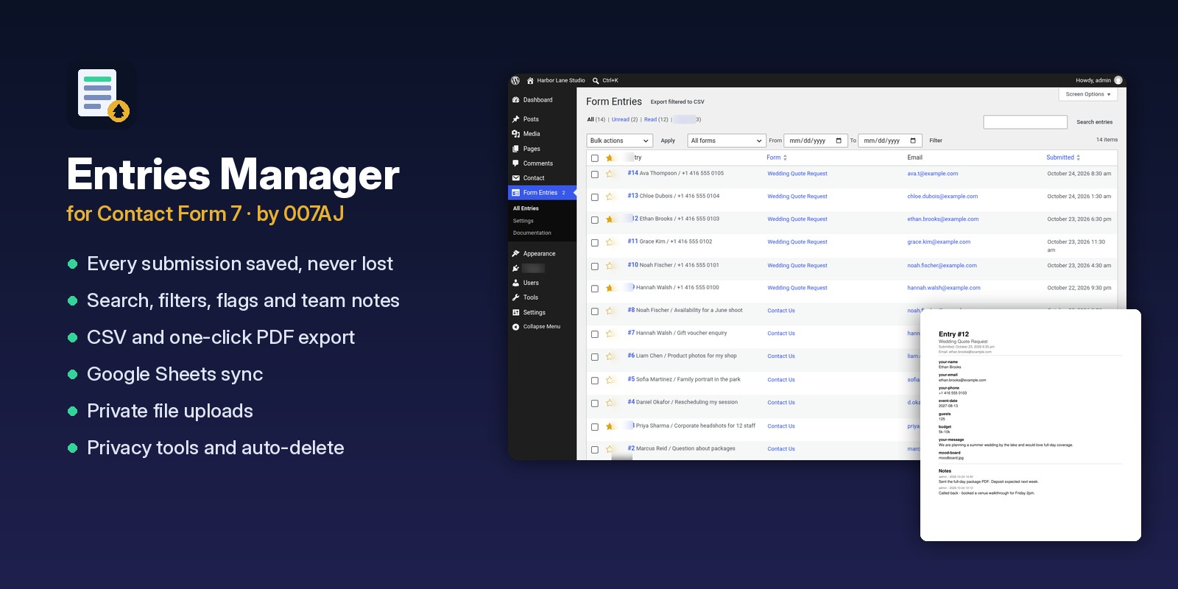The image size is (1178, 589).
Task: Click into the search entries text field
Action: [1026, 122]
